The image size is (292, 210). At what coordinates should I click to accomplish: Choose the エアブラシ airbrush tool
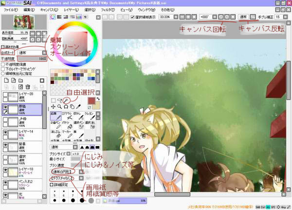click(67, 116)
